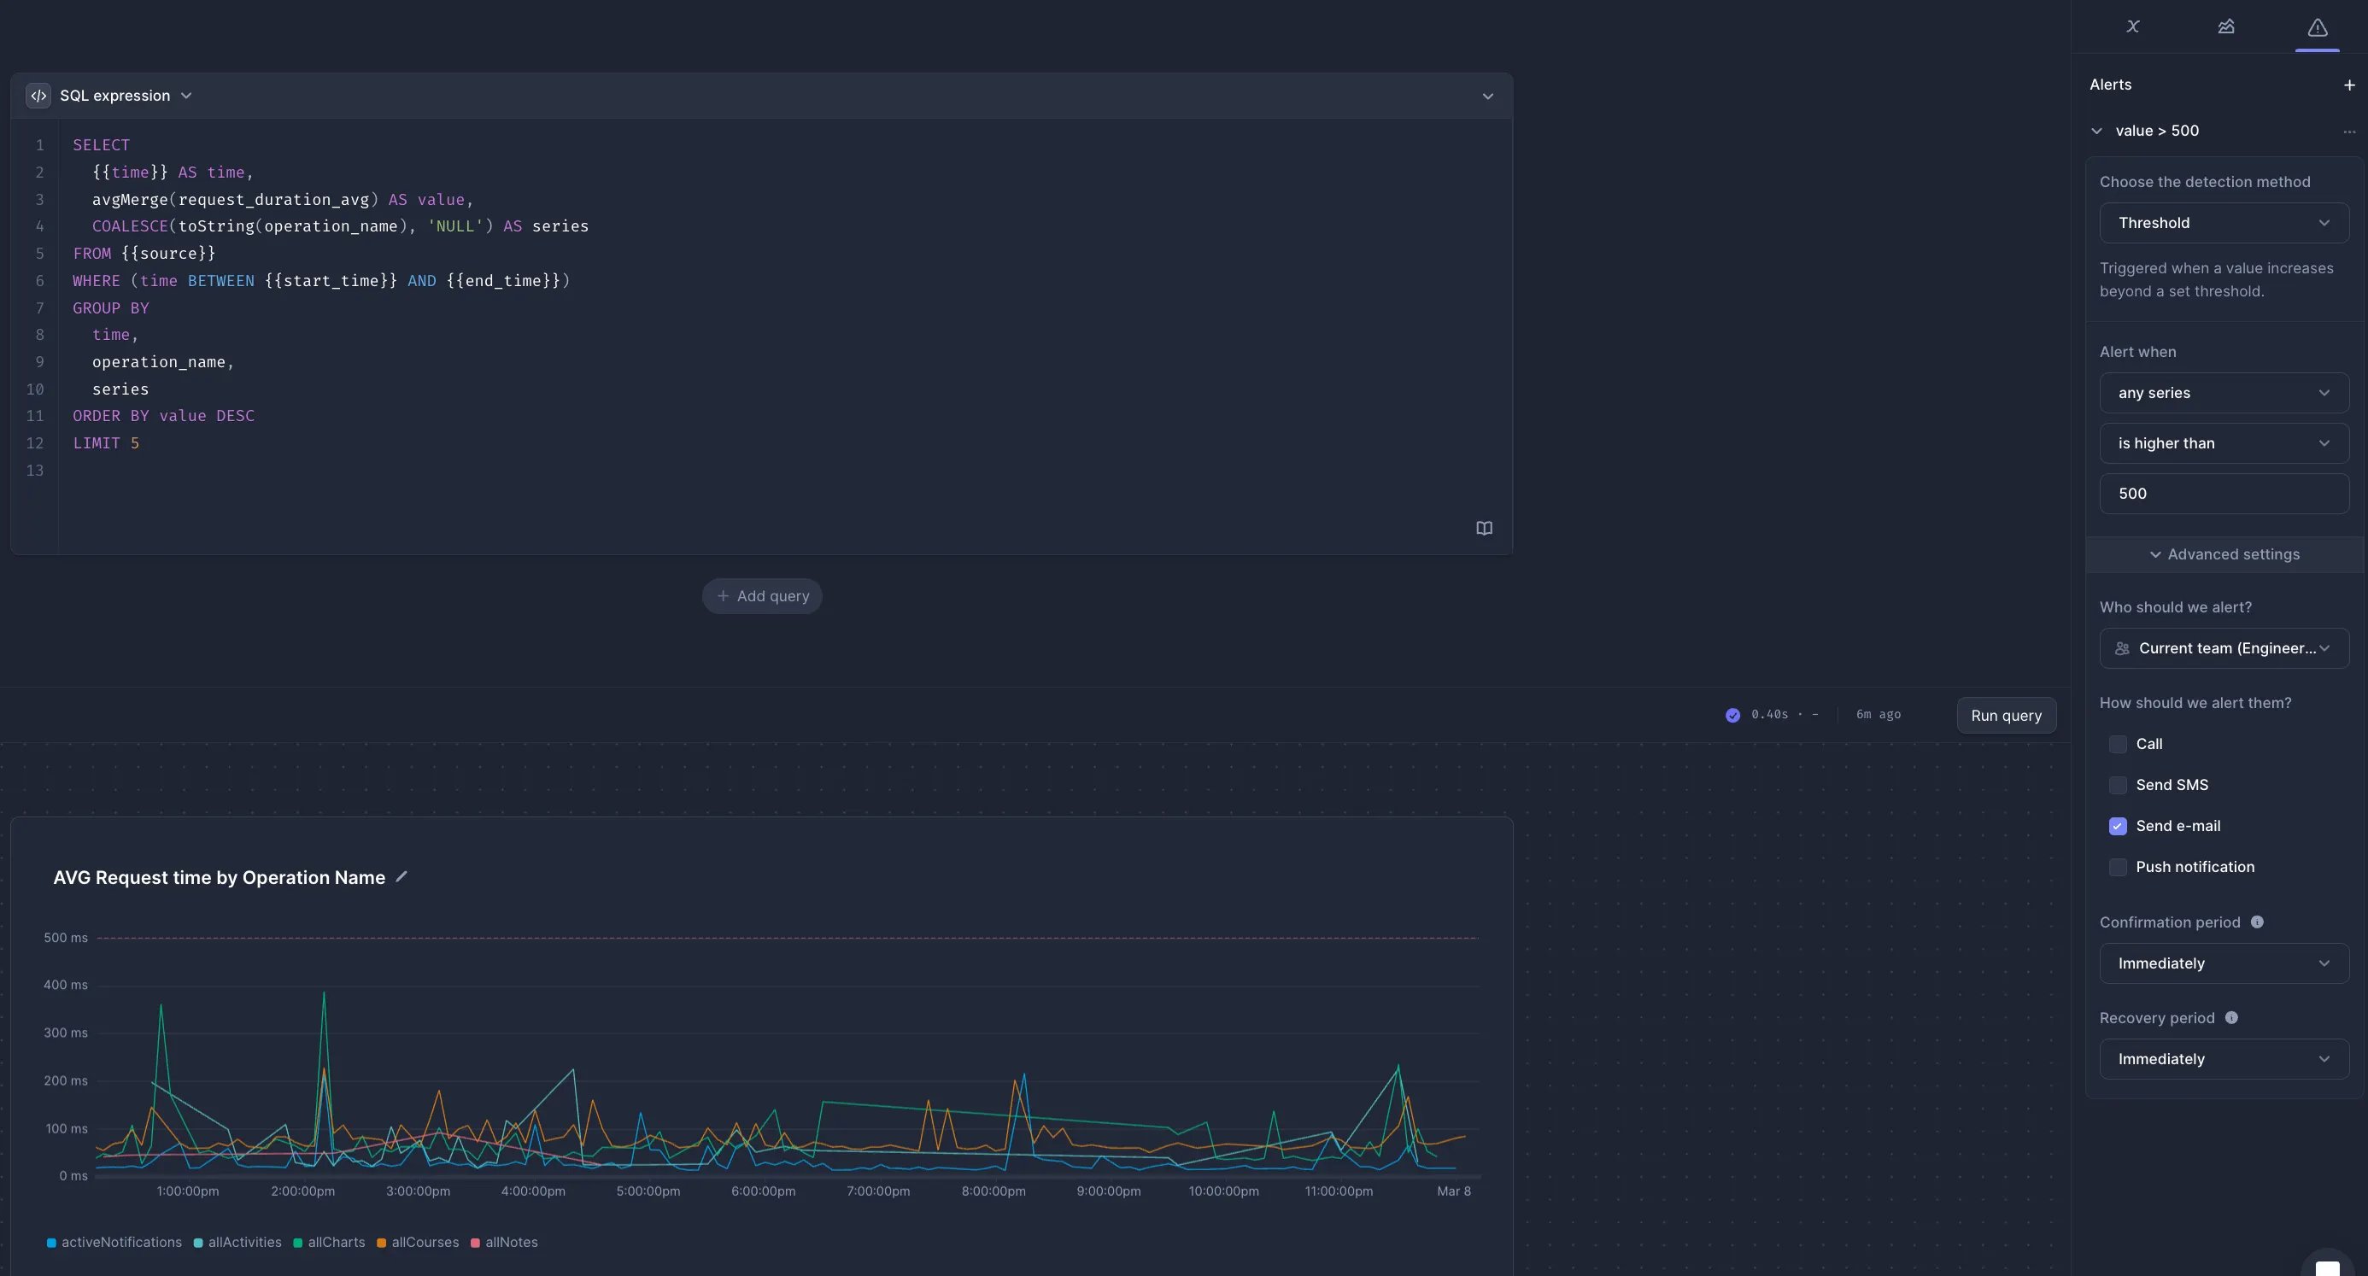Open the query documentation book icon
This screenshot has height=1276, width=2368.
[x=1484, y=528]
